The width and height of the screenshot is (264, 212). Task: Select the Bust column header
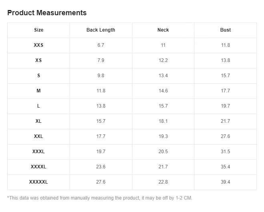pos(225,30)
